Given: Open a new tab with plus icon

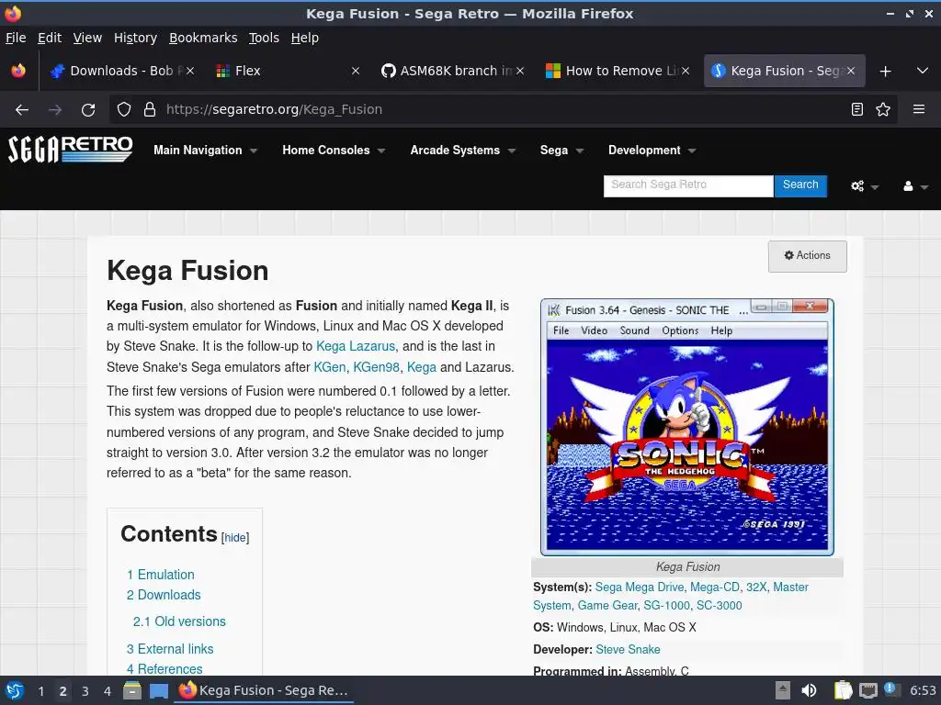Looking at the screenshot, I should coord(885,72).
